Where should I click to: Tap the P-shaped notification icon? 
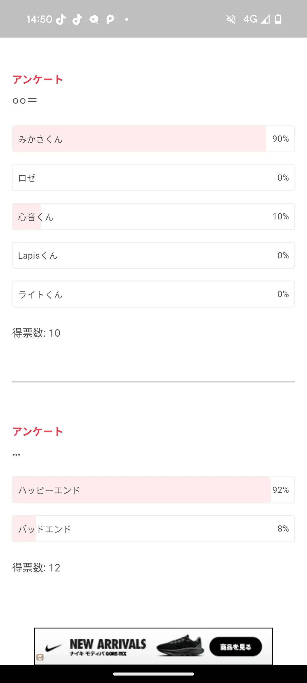pos(110,19)
